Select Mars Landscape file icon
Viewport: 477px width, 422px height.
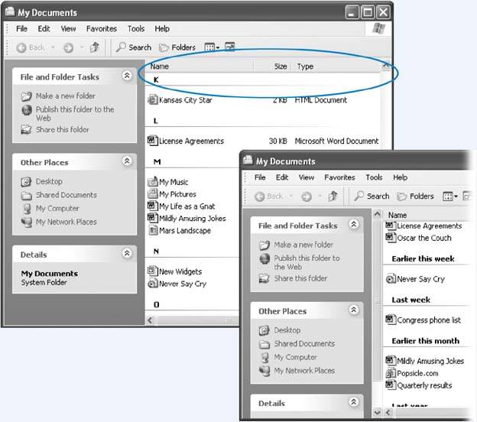coord(152,230)
